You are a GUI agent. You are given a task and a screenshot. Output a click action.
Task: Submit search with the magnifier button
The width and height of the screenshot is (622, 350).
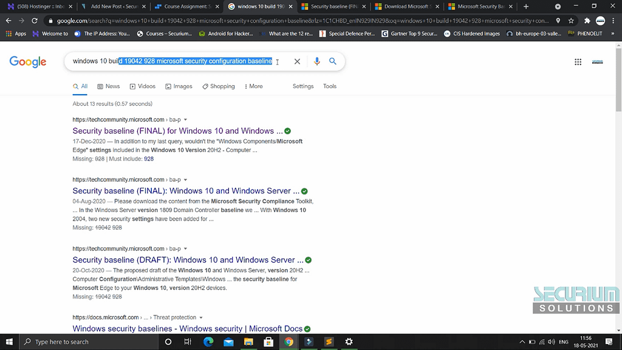[332, 61]
